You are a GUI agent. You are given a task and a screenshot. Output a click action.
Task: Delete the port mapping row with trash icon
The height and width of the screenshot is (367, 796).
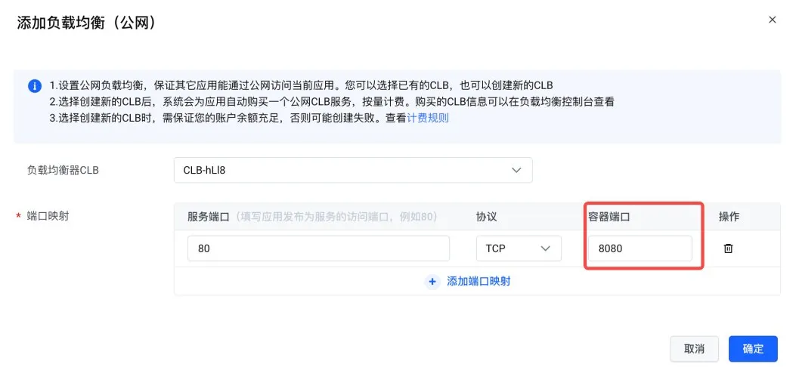coord(728,248)
